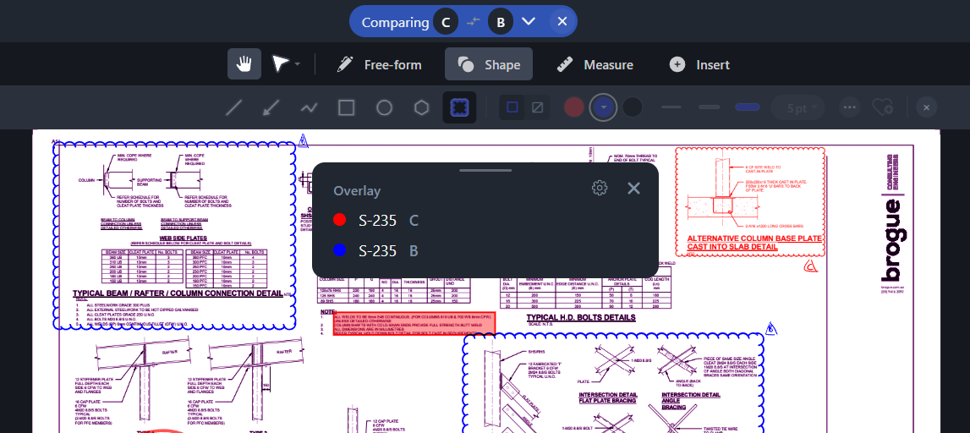Choose the thin line weight
970x433 pixels.
click(x=671, y=107)
